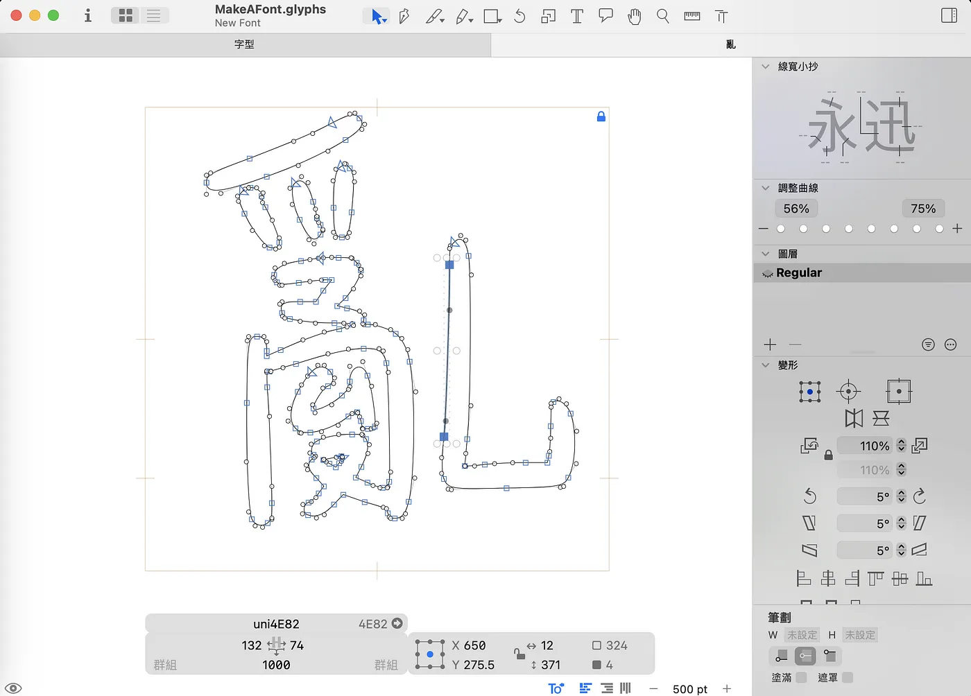
Task: Collapse the 變形 transform section
Action: tap(766, 365)
